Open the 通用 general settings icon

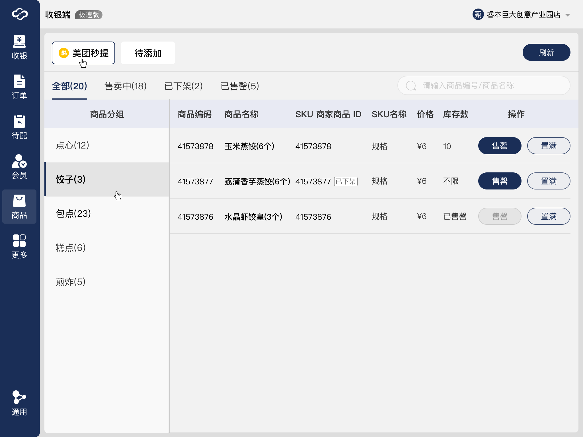click(19, 397)
